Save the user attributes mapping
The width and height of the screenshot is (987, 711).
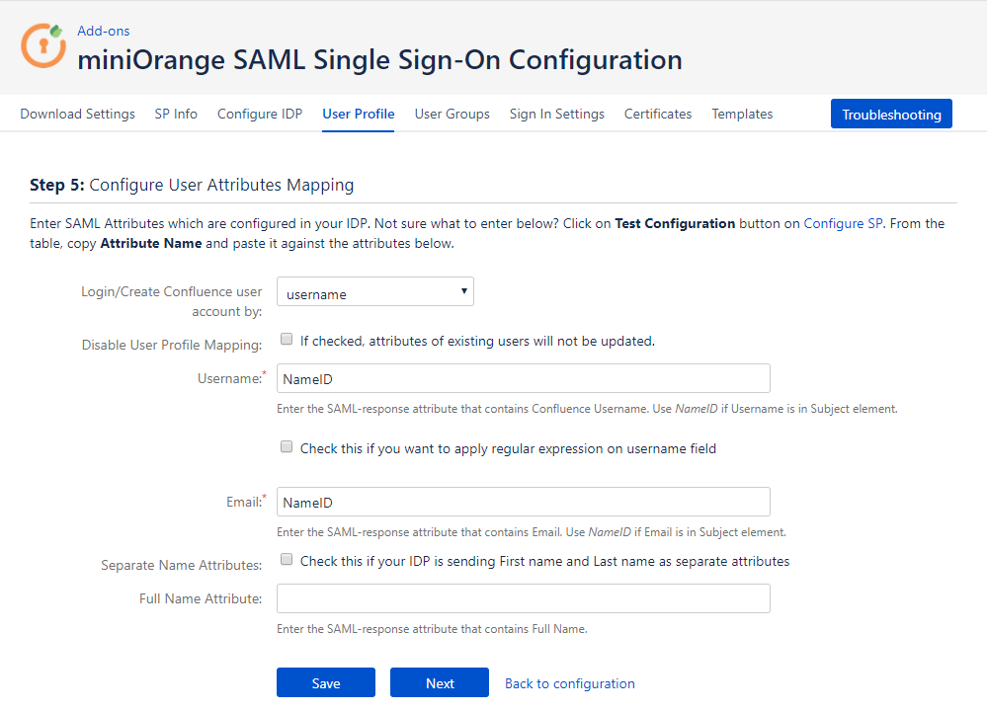(326, 682)
